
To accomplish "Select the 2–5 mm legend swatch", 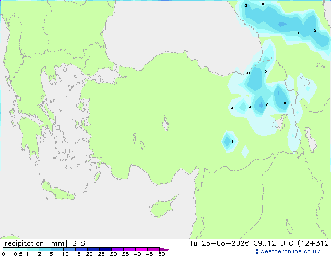I will (x=45, y=249).
